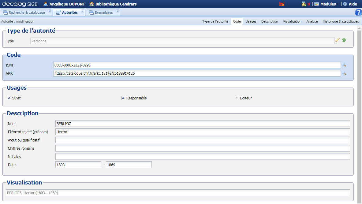Click the Bibliothèque Cendrars home icon
Image resolution: width=362 pixels, height=204 pixels.
[91, 4]
